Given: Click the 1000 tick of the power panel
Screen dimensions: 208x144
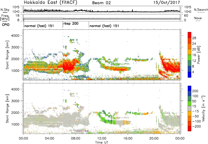Looking at the screenshot, I should pos(15,70).
